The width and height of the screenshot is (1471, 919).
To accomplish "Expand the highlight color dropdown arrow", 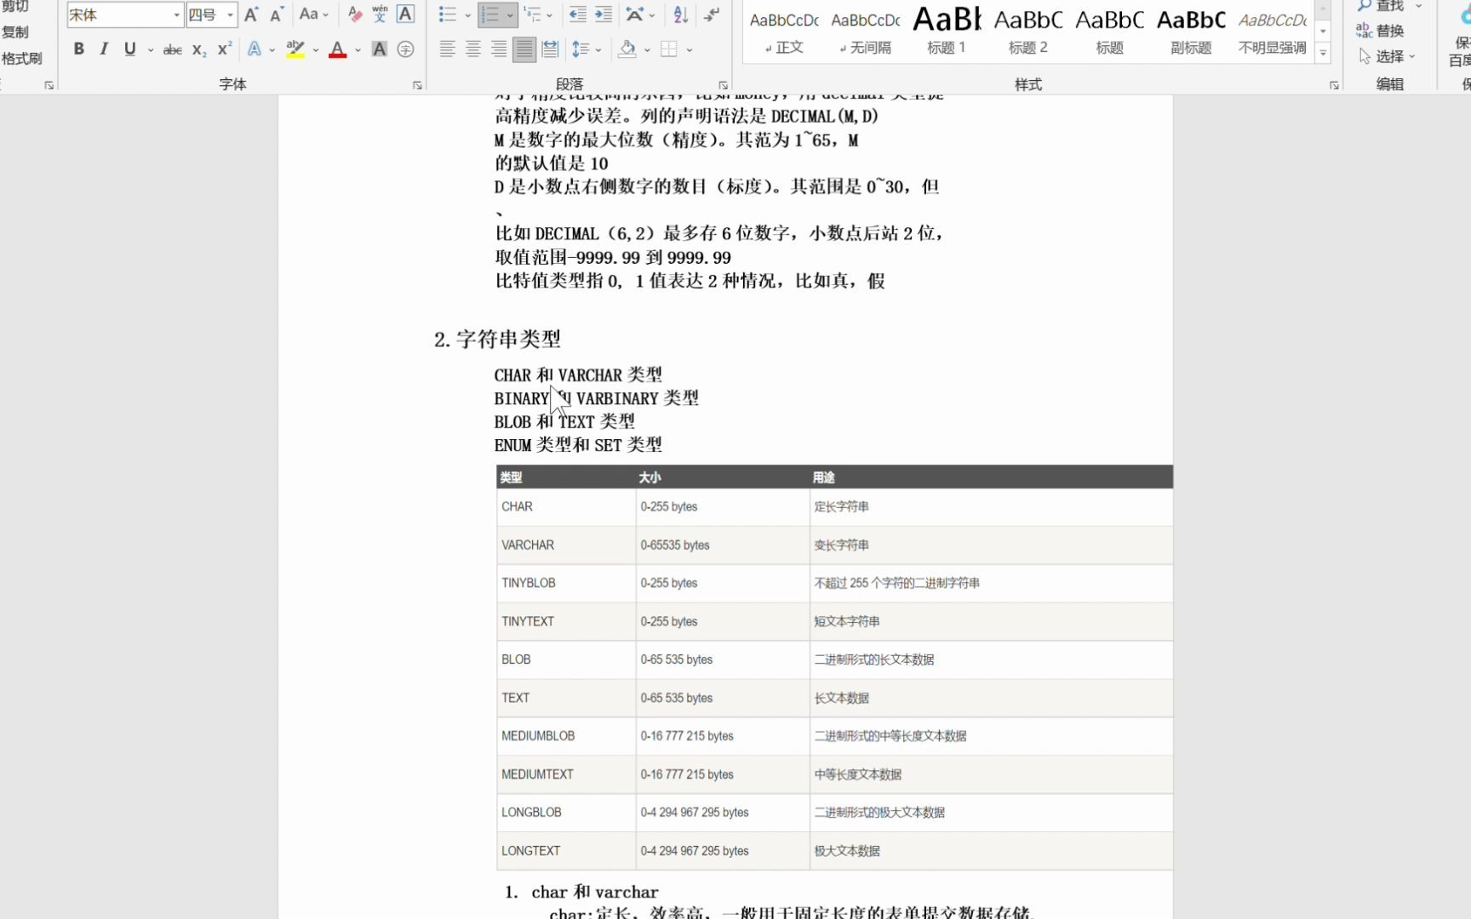I will coord(316,50).
